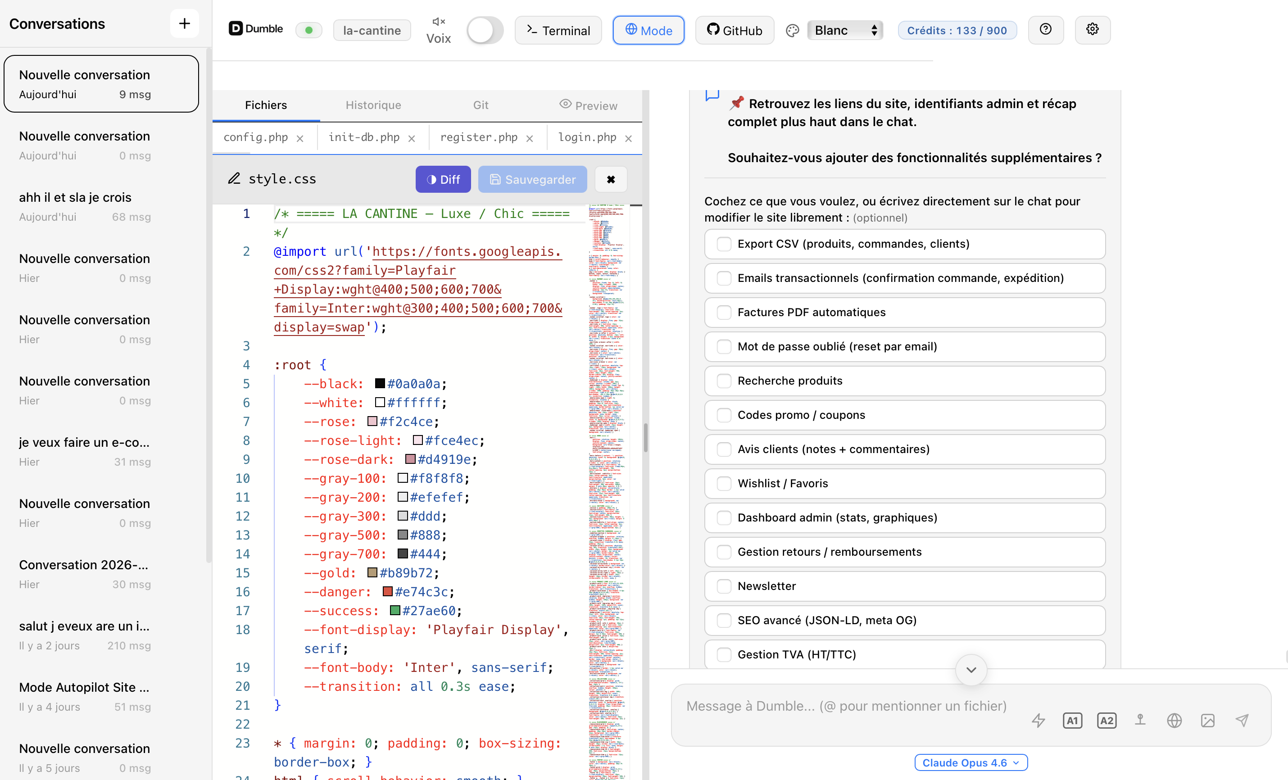Click the Sauvegarder button for style.css
This screenshot has width=1288, height=780.
(532, 179)
